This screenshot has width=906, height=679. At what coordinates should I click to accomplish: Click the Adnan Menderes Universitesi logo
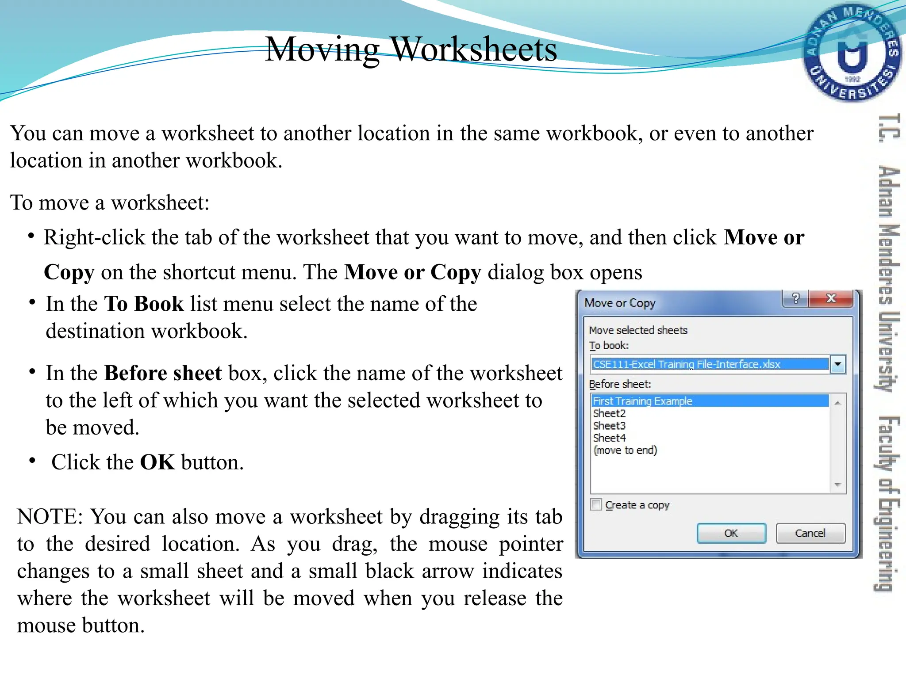pyautogui.click(x=852, y=53)
